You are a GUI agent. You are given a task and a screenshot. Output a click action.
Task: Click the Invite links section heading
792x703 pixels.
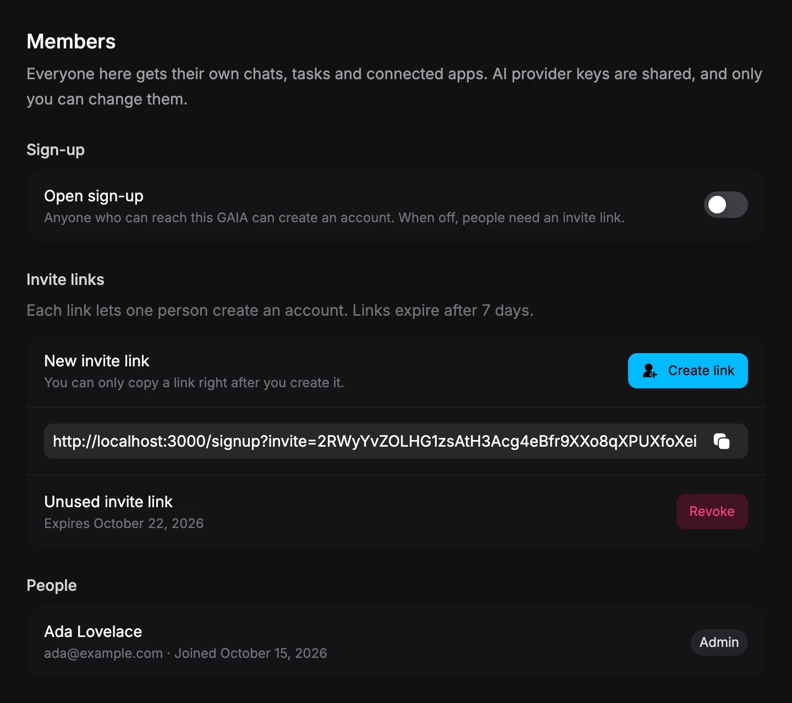coord(65,279)
